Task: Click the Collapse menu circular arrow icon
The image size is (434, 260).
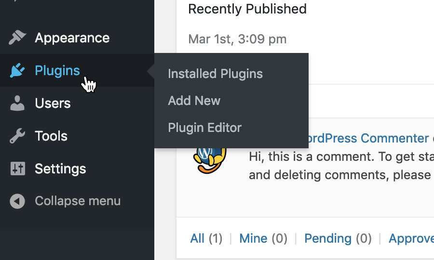Action: (x=17, y=201)
